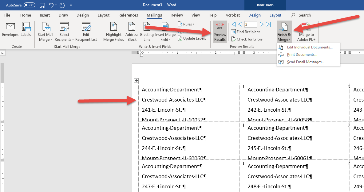Switch to the Draw tab

pyautogui.click(x=63, y=15)
